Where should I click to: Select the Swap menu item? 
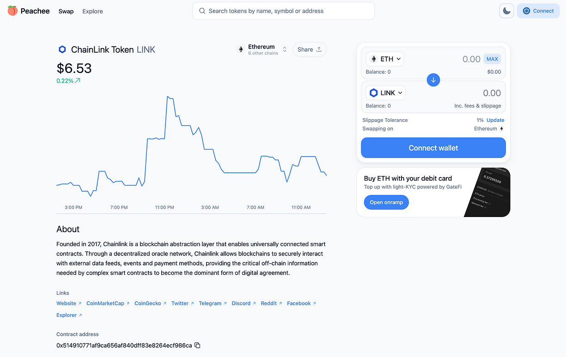coord(66,11)
